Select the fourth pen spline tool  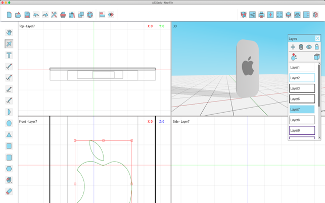tap(9, 100)
